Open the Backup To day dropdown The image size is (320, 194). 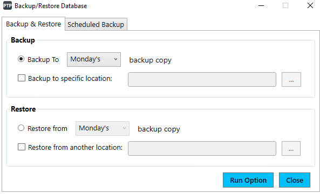coord(94,59)
